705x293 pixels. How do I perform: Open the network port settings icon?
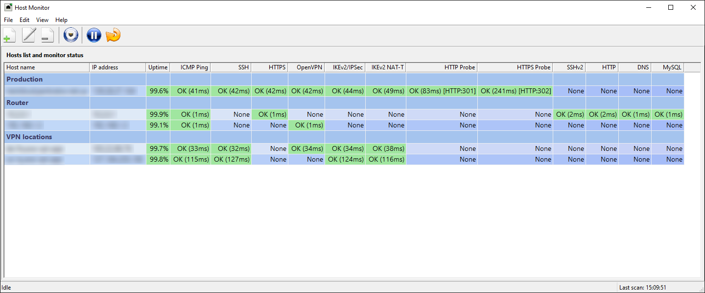click(71, 35)
